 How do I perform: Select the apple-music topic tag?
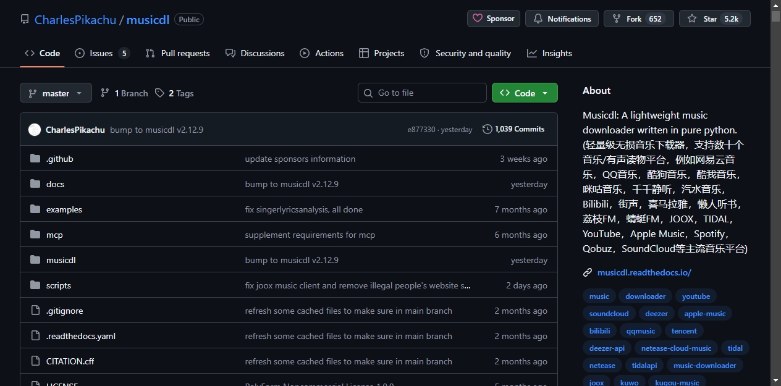705,314
